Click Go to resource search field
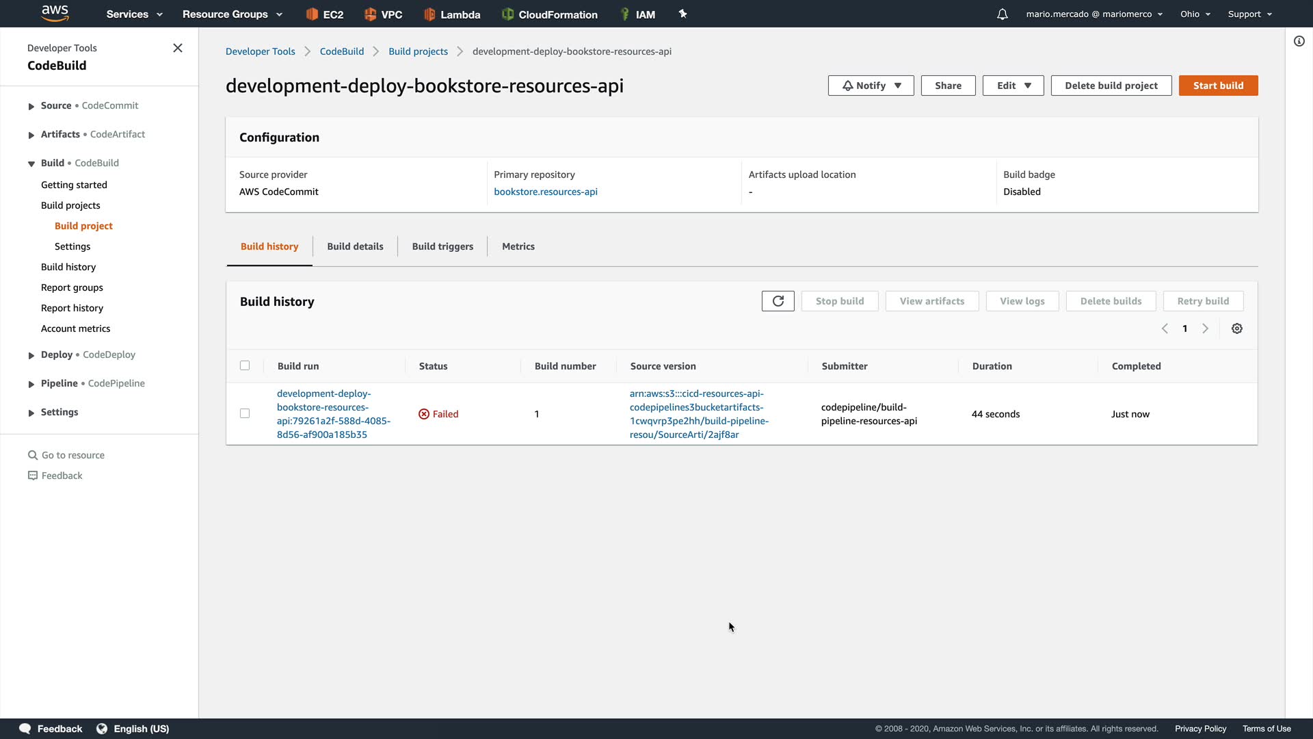 (x=73, y=455)
